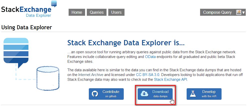The height and width of the screenshot is (106, 247).
Task: Click the Stack Exchange Data Explorer is… title
Action: click(126, 43)
